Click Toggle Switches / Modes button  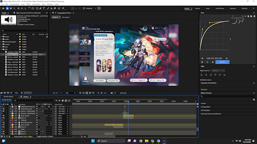(x=45, y=136)
